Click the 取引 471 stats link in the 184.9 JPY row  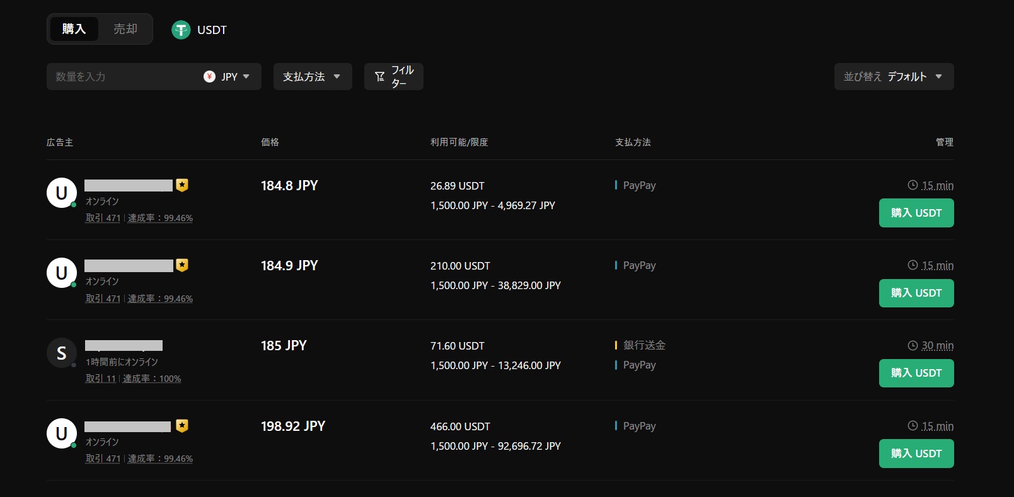(x=103, y=299)
